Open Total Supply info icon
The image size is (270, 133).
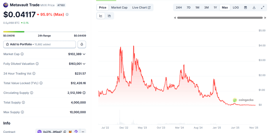tap(23, 102)
